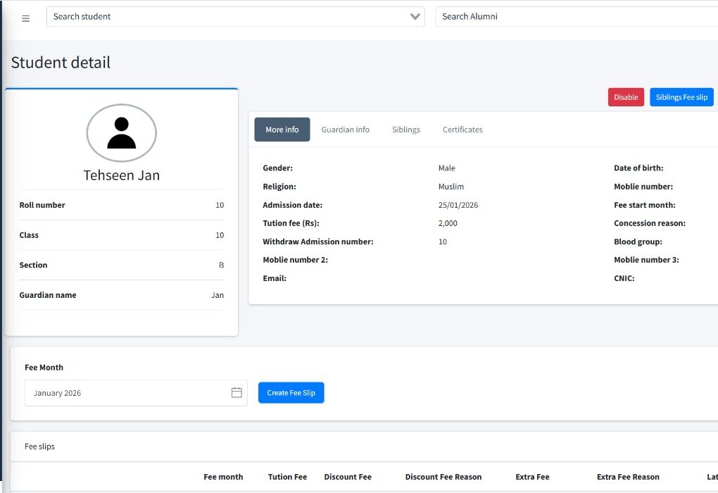Click the Discount Fee Reason column header
The width and height of the screenshot is (718, 493).
tap(443, 477)
